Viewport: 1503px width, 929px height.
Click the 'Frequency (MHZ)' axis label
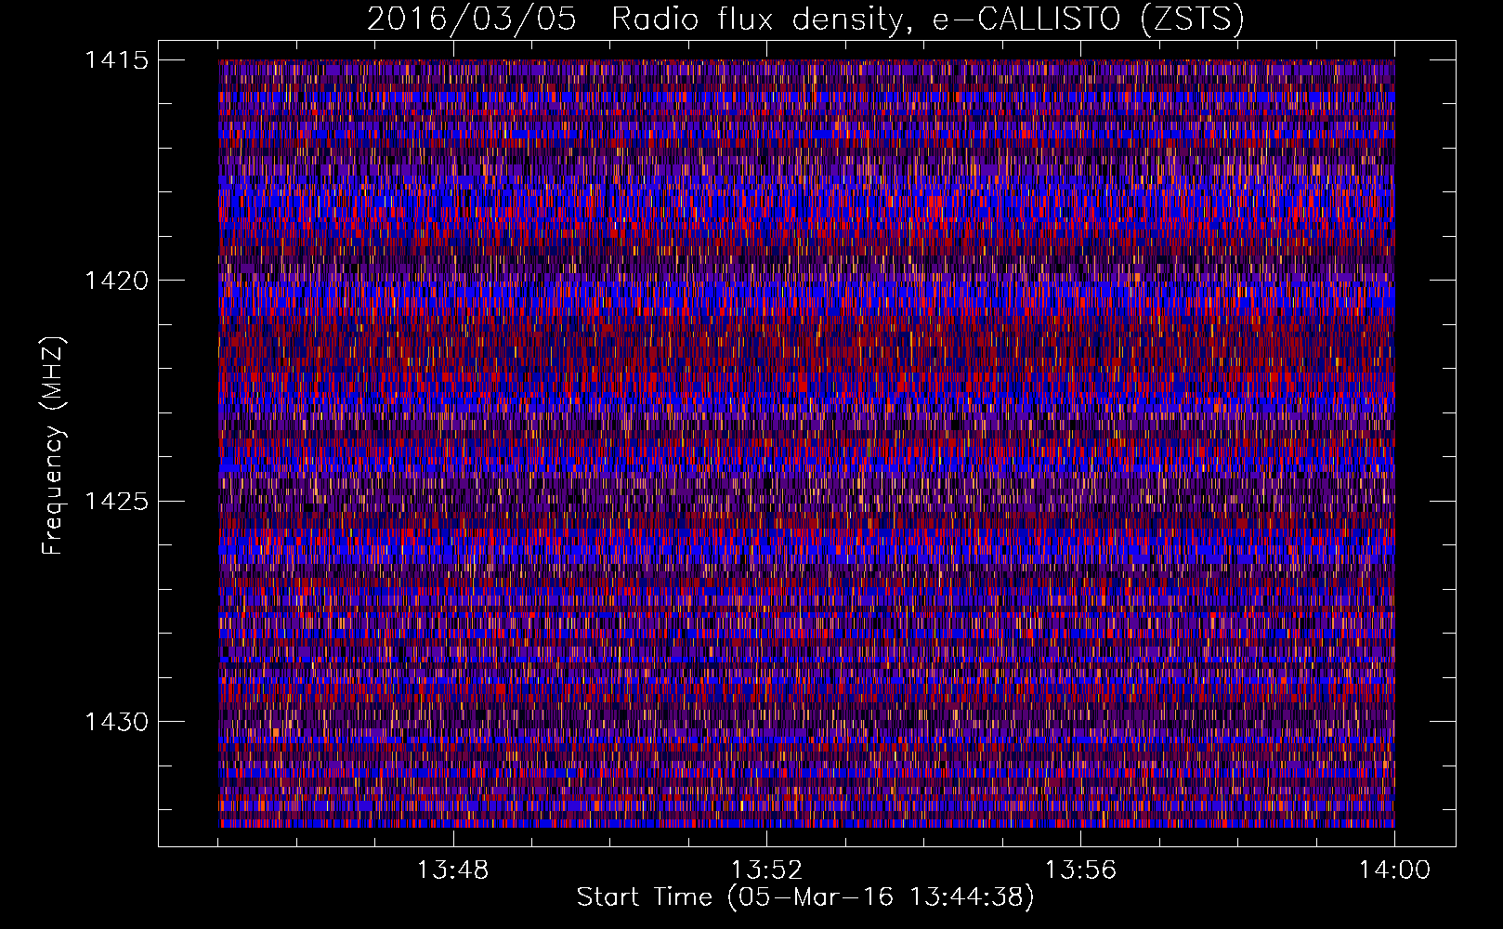(53, 446)
